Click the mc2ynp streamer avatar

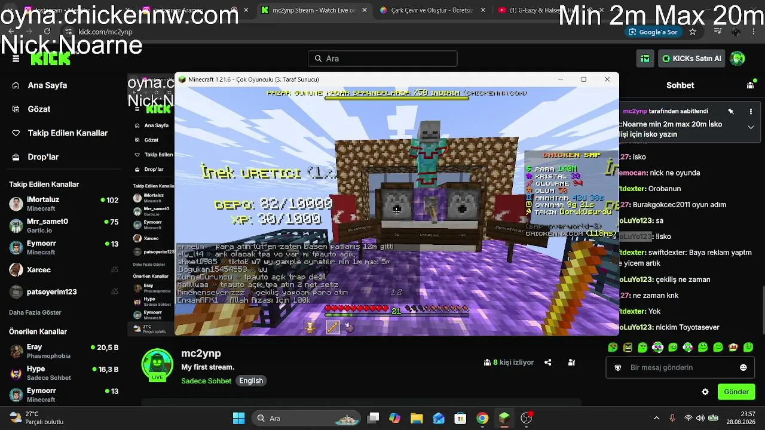[x=157, y=364]
